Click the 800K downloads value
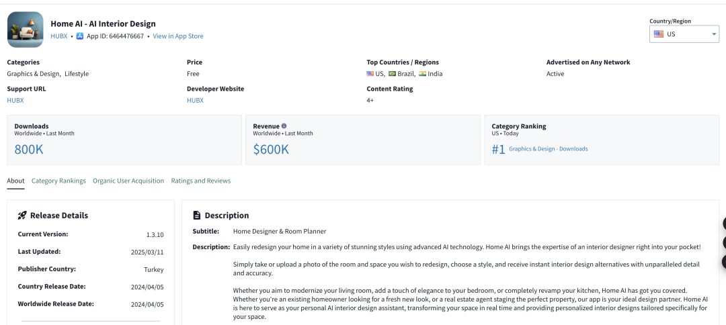Image resolution: width=726 pixels, height=325 pixels. click(x=29, y=149)
